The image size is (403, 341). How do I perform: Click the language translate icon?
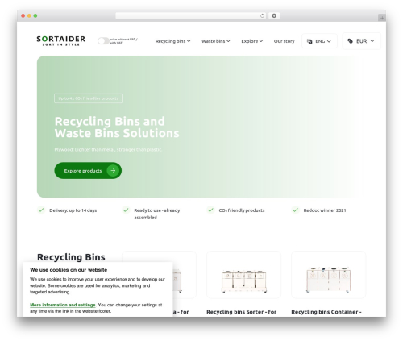click(x=310, y=41)
